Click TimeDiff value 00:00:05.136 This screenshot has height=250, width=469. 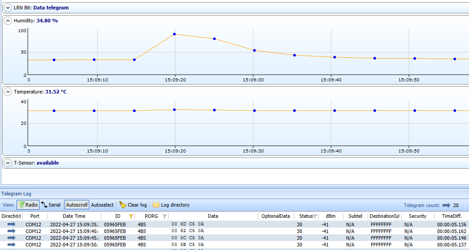[x=452, y=225]
